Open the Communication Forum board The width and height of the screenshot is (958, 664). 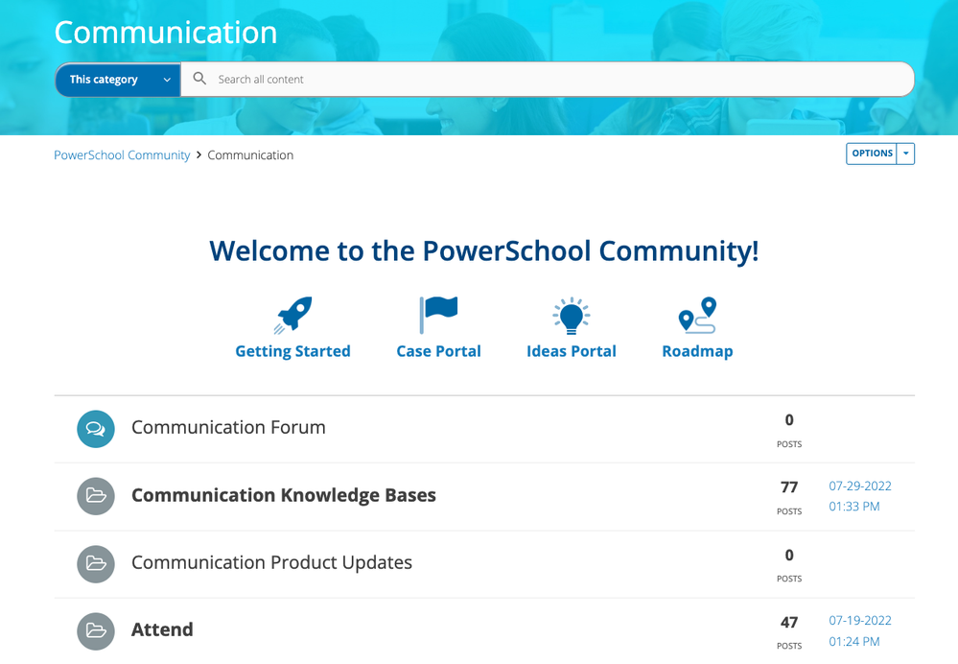tap(228, 427)
